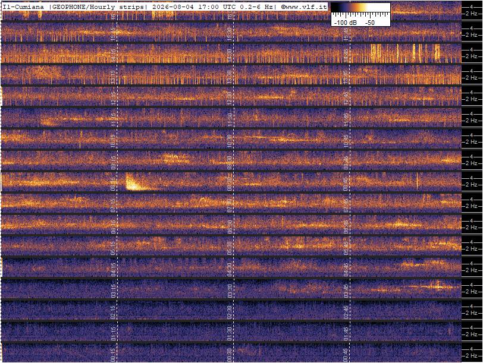This screenshot has height=363, width=483.
Task: Click the 05:30 time marker label
Action: (230, 248)
